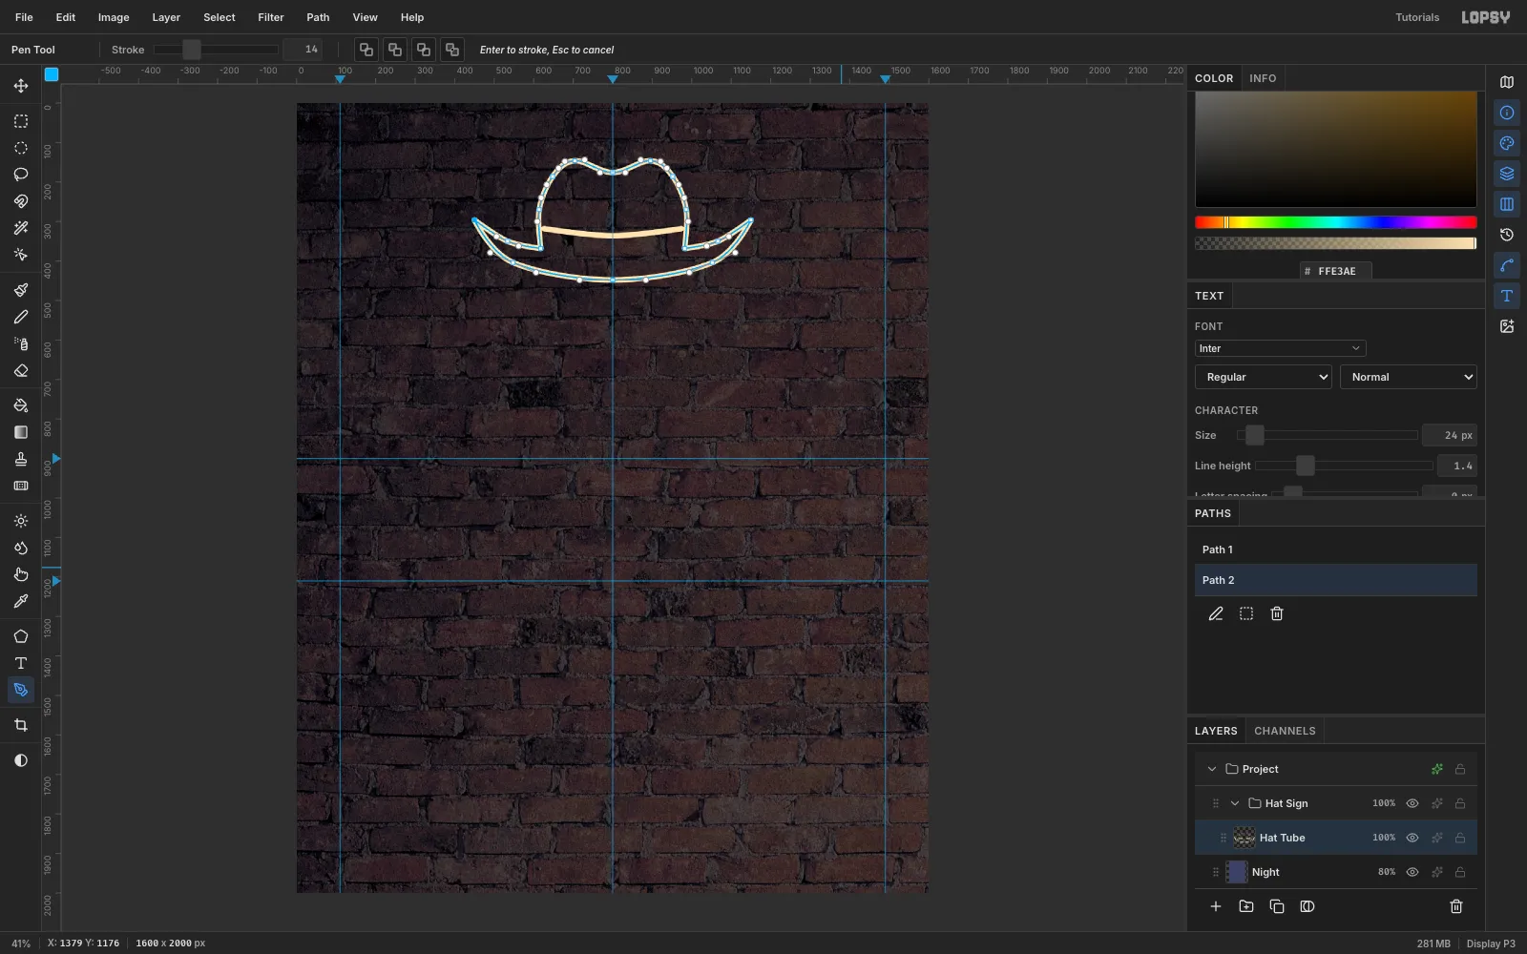Select the Clone Stamp tool
This screenshot has height=954, width=1527.
pos(21,459)
